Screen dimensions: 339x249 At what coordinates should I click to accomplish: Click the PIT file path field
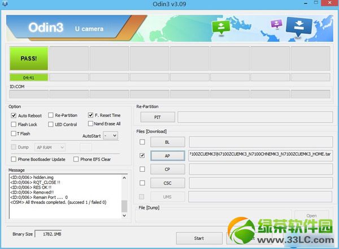click(255, 117)
